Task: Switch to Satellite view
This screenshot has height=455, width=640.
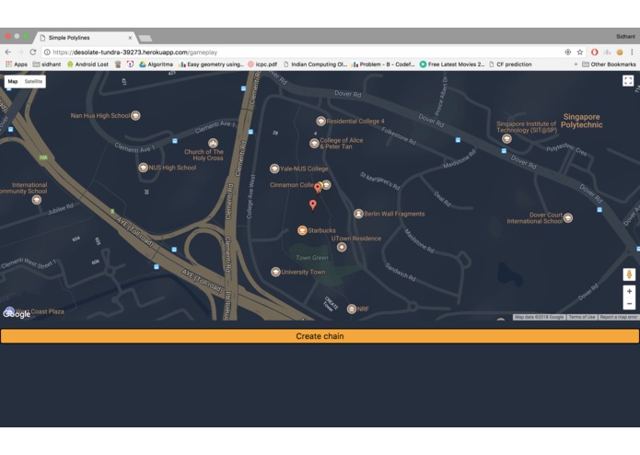Action: click(33, 81)
